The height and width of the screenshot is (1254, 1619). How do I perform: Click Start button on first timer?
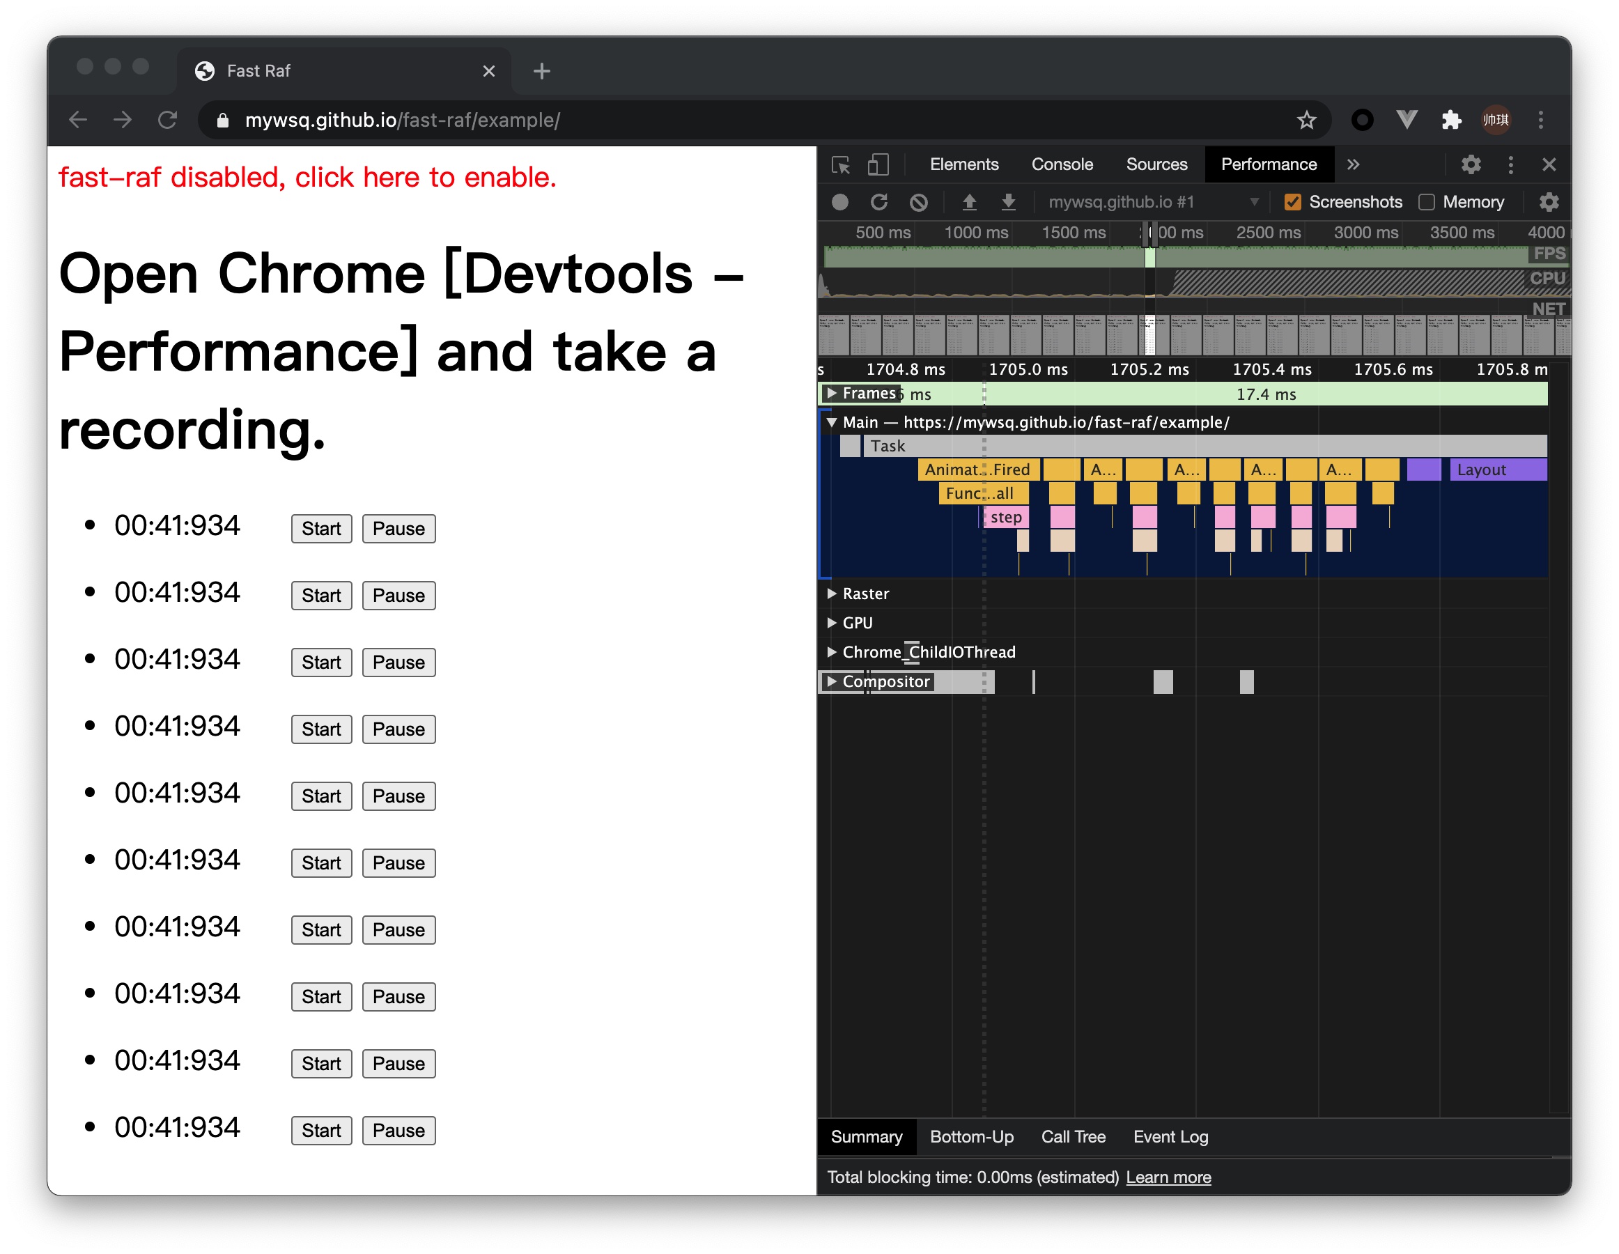click(320, 527)
